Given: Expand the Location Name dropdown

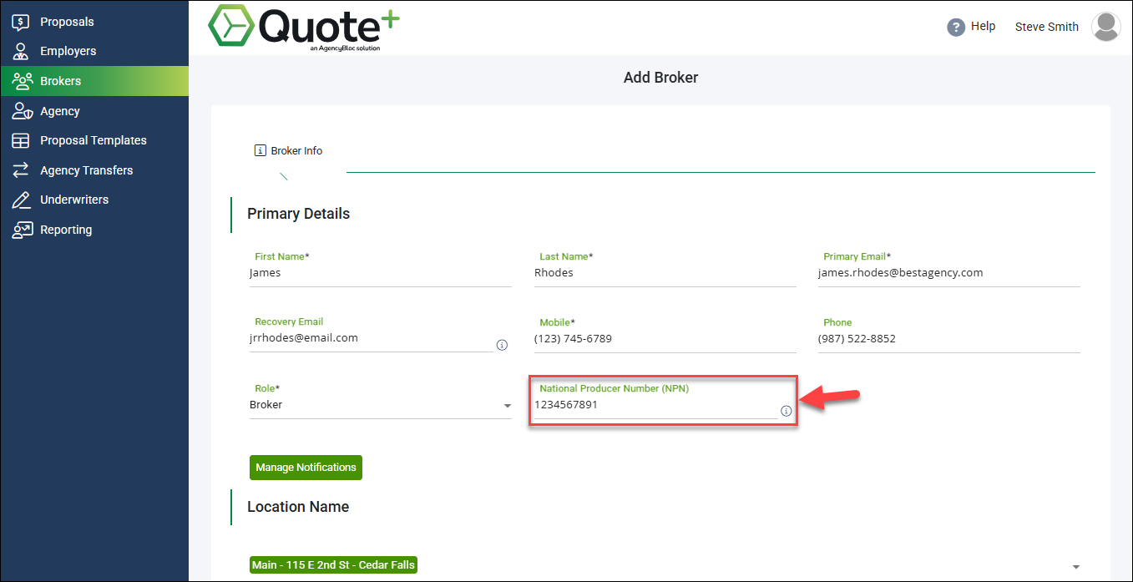Looking at the screenshot, I should tap(1078, 564).
